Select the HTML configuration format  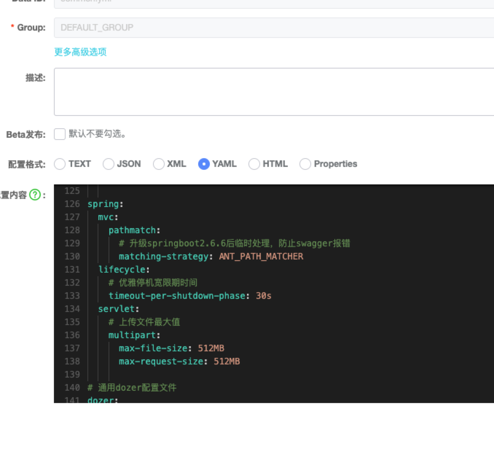click(254, 164)
